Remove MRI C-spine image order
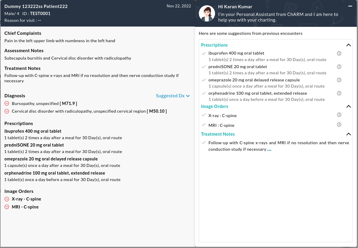The height and width of the screenshot is (248, 358). pos(7,207)
